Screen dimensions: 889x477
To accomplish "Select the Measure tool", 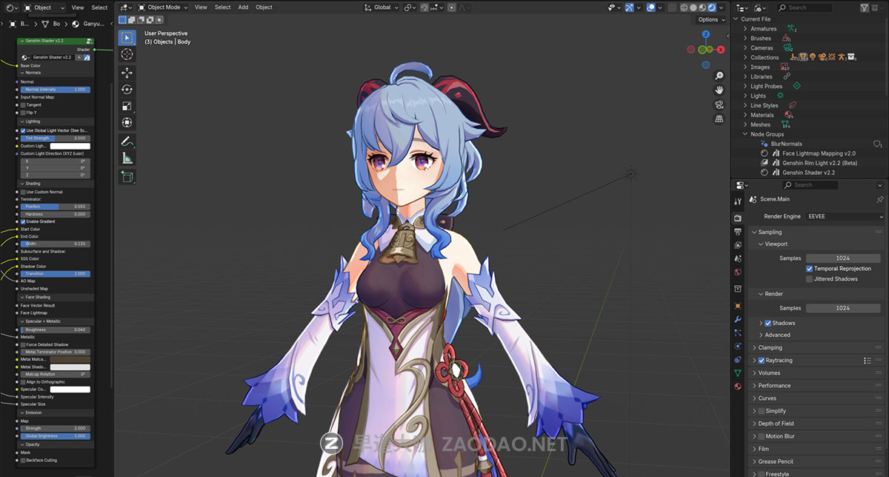I will tap(127, 158).
